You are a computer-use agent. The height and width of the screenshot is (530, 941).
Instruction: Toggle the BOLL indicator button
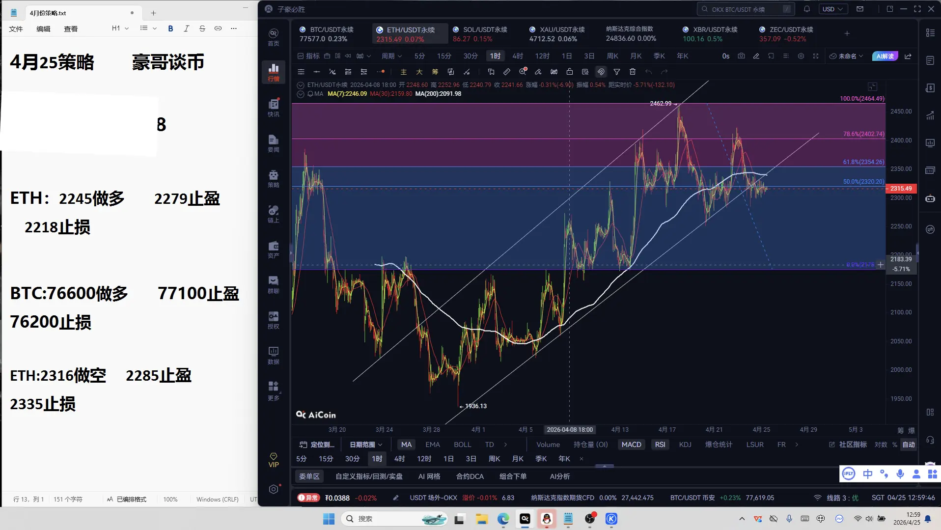(x=463, y=445)
